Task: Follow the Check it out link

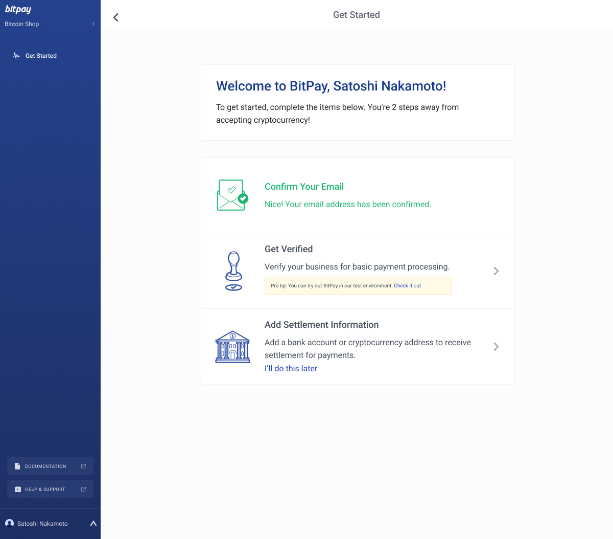Action: click(407, 286)
